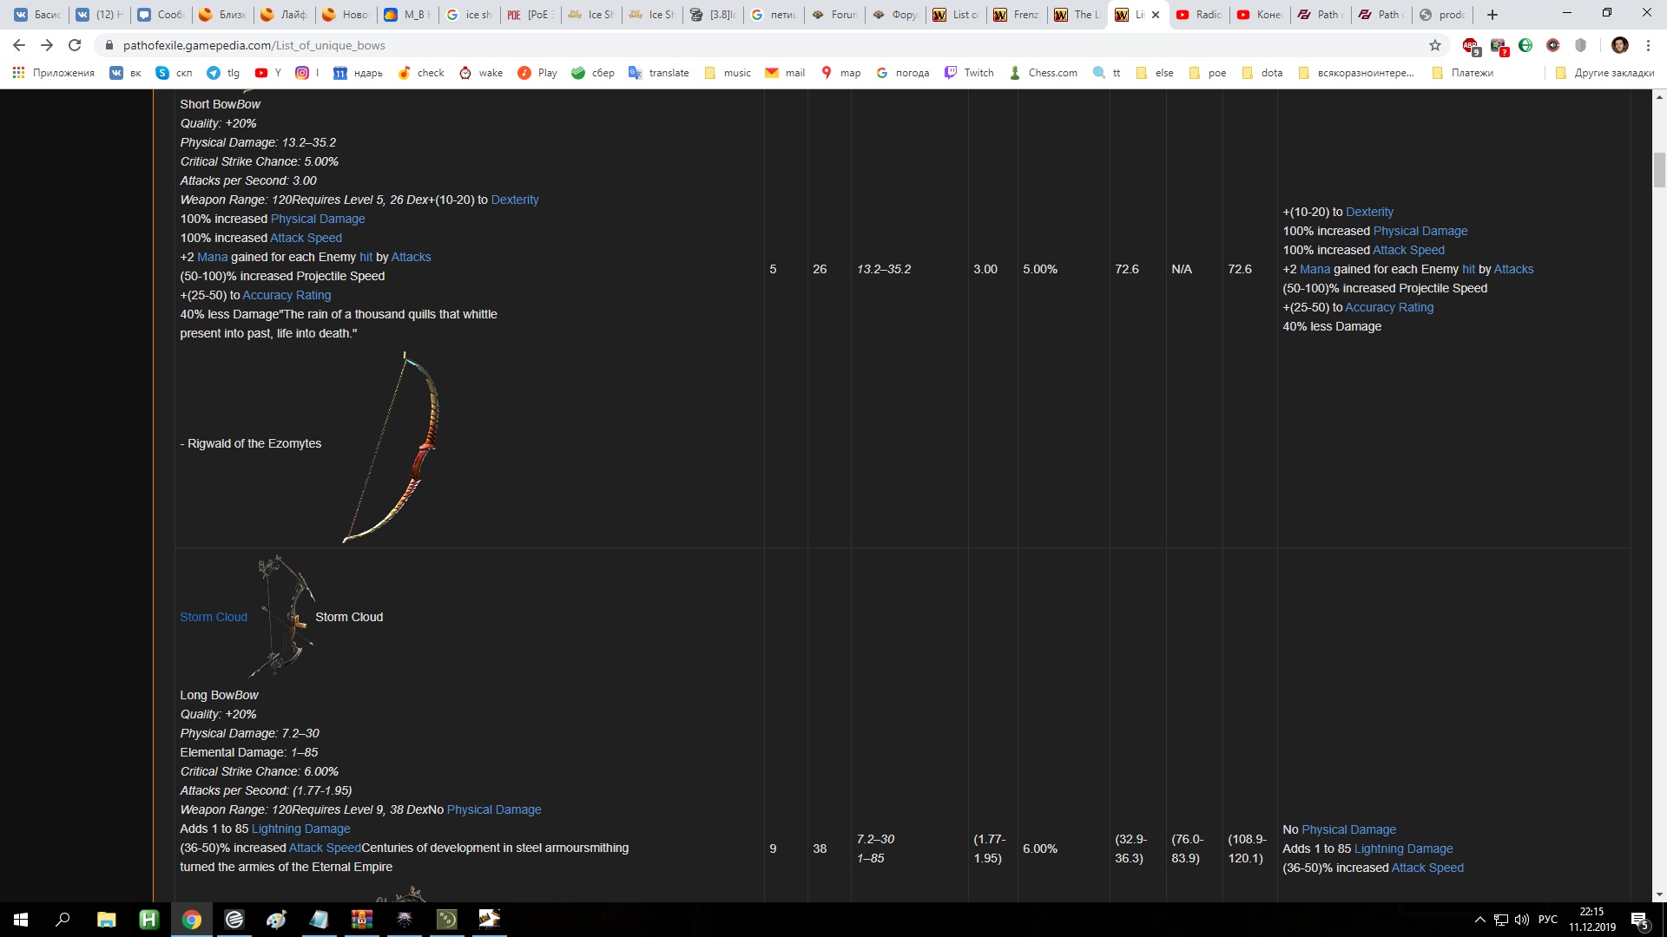Switch to the Frenz wiki tab
This screenshot has height=937, width=1667.
point(1017,15)
